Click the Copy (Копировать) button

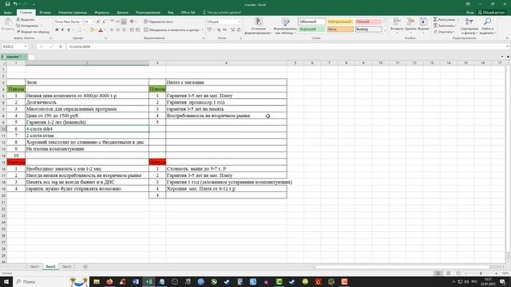[x=27, y=26]
